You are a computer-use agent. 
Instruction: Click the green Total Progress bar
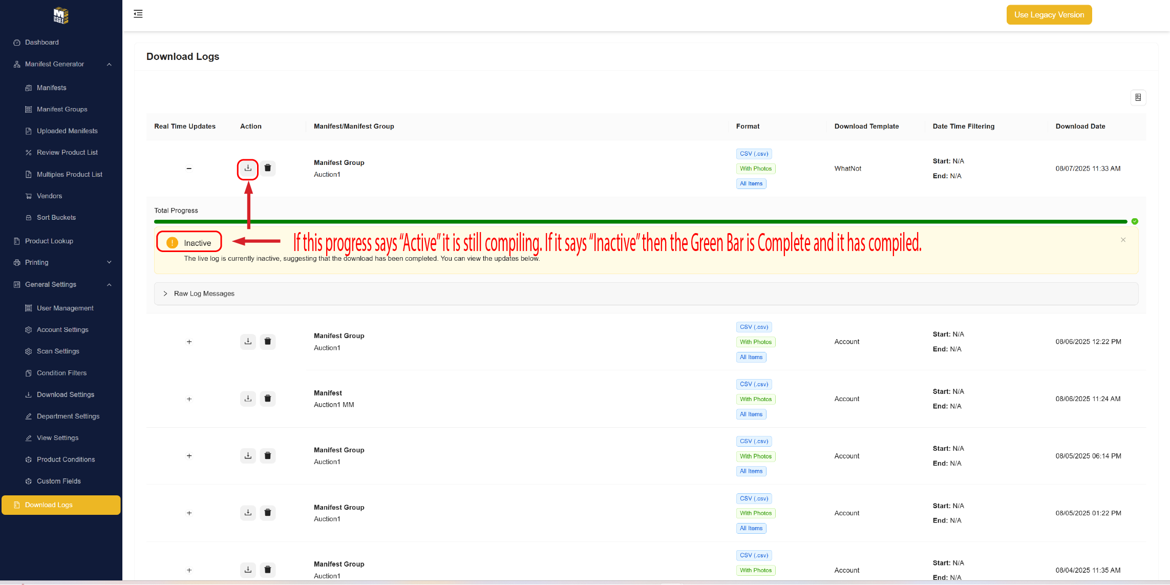[x=640, y=222]
